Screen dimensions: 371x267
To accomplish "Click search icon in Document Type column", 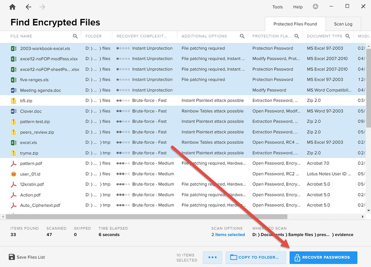I will tap(348, 36).
